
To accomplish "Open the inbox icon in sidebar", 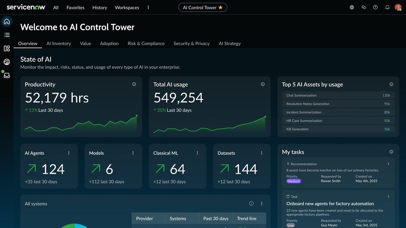I will coord(7,75).
